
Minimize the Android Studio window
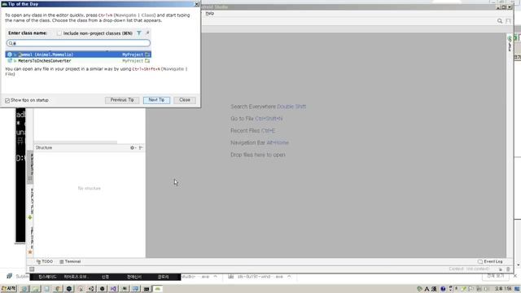498,7
